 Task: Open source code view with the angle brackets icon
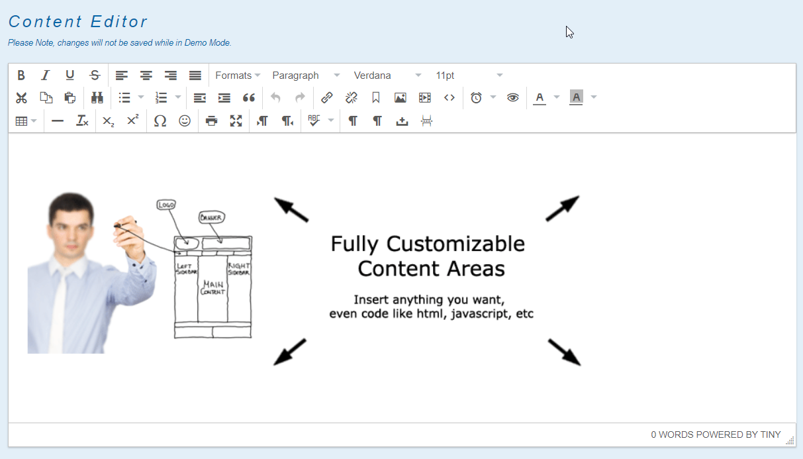[449, 98]
